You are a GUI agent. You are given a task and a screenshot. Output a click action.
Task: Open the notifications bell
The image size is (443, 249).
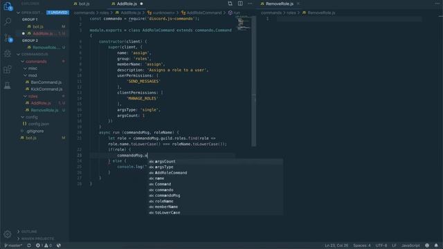[x=436, y=246]
